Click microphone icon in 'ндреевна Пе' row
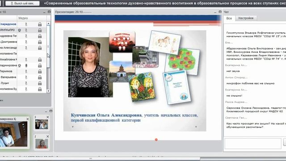Image resolution: width=286 pixels, height=161 pixels. click(26, 36)
